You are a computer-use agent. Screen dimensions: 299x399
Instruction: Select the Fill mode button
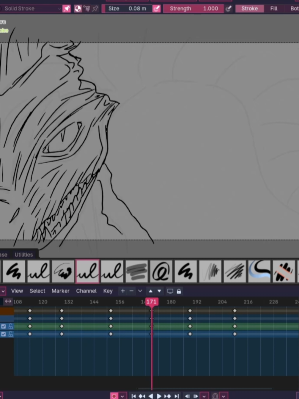(x=274, y=9)
